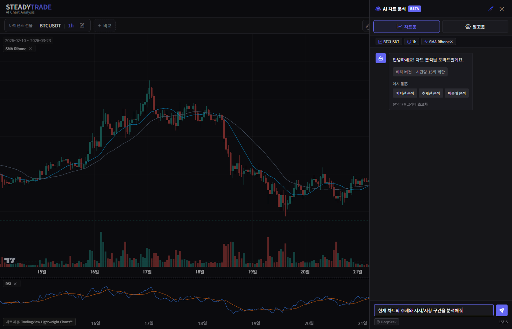Add a comparison with the 비교 button

pyautogui.click(x=105, y=26)
